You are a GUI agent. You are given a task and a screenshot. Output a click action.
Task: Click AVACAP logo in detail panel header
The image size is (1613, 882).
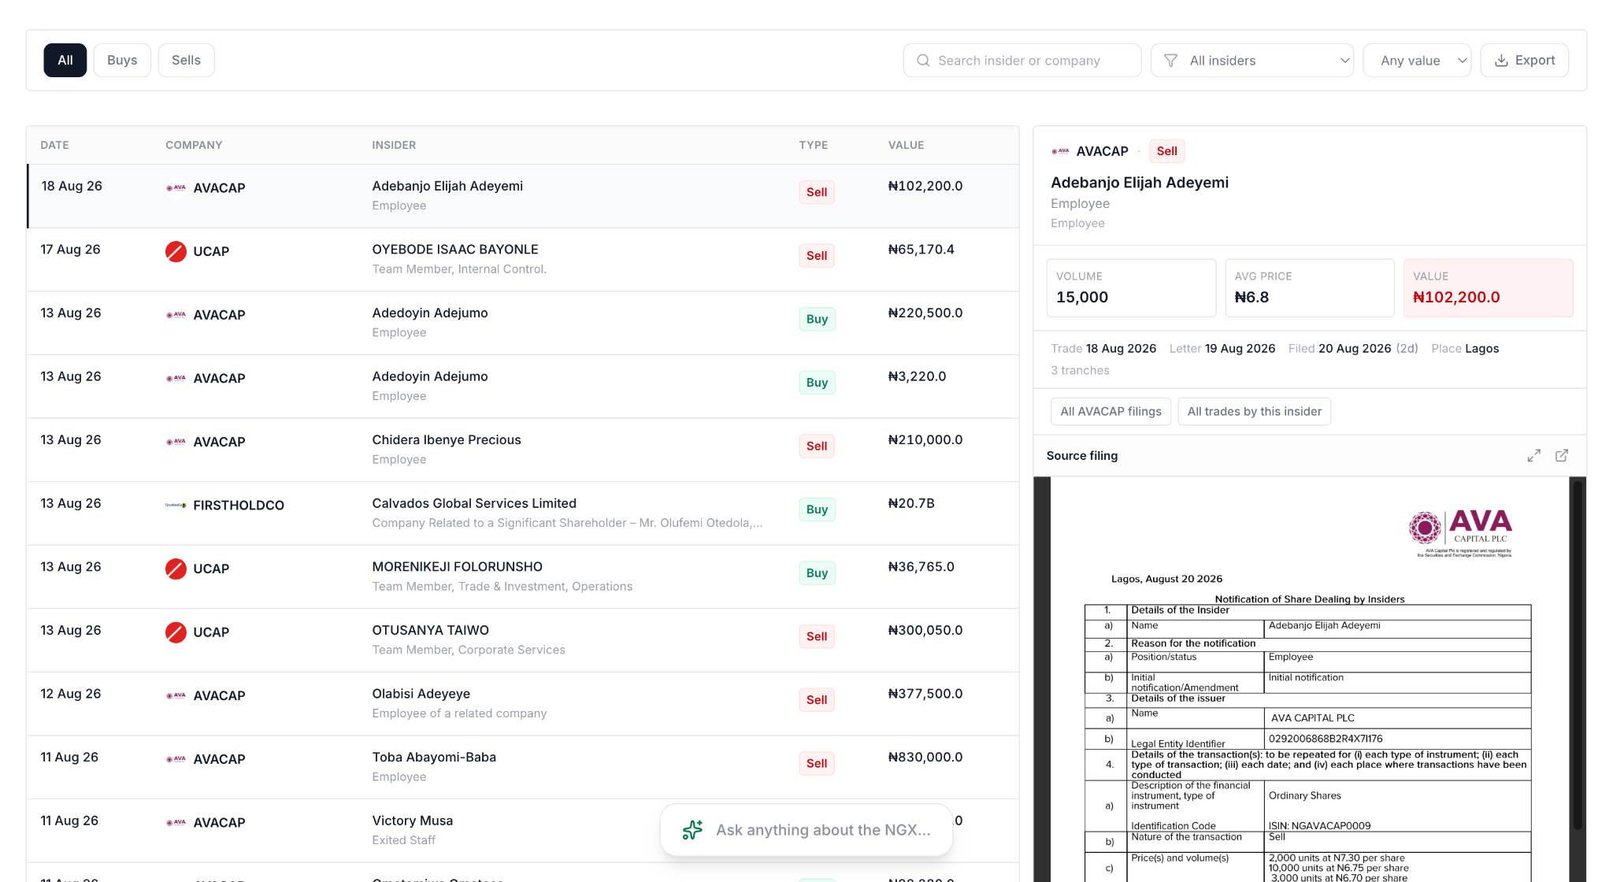coord(1060,151)
